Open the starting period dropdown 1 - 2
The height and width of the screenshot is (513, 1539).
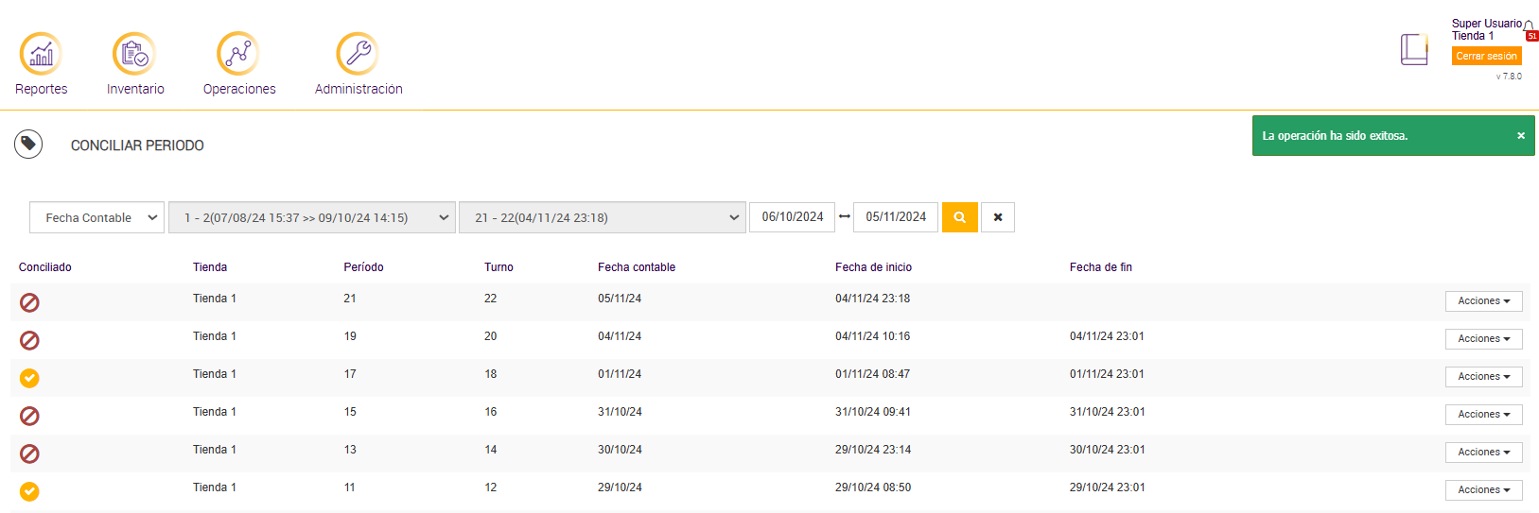[x=312, y=217]
